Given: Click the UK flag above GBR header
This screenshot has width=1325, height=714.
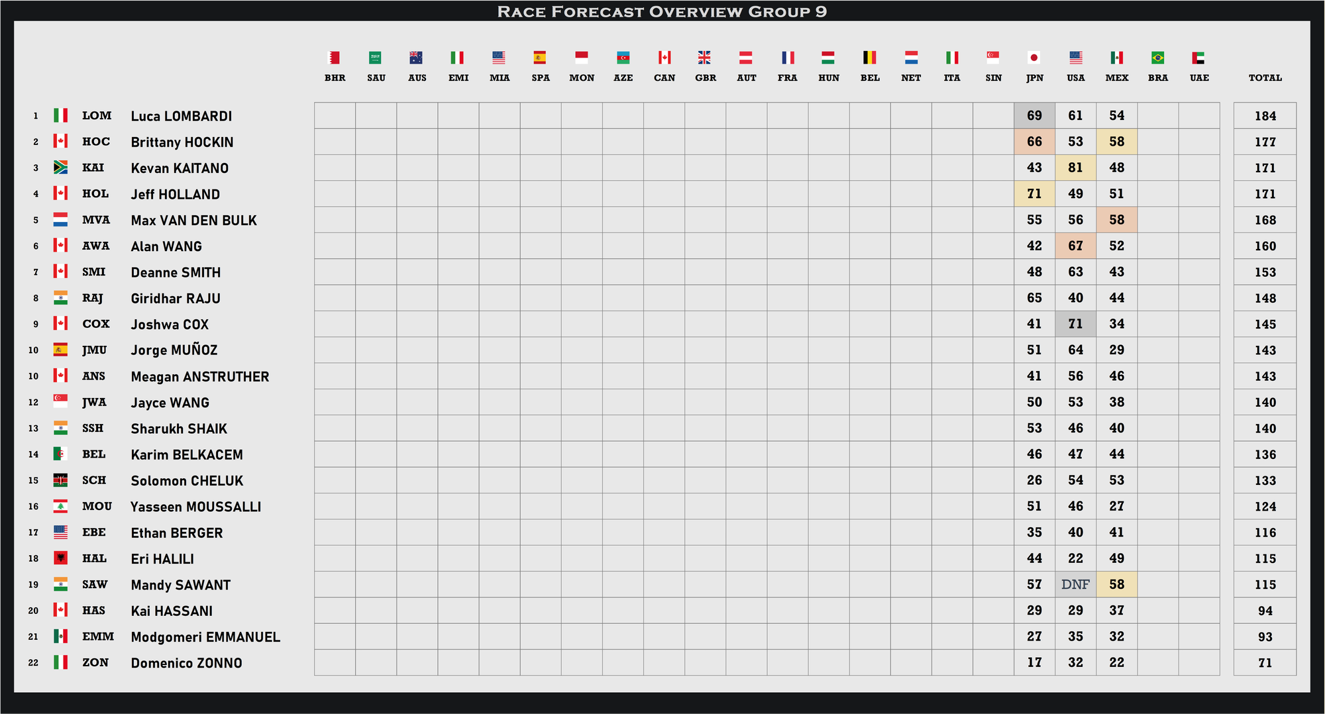Looking at the screenshot, I should click(705, 58).
